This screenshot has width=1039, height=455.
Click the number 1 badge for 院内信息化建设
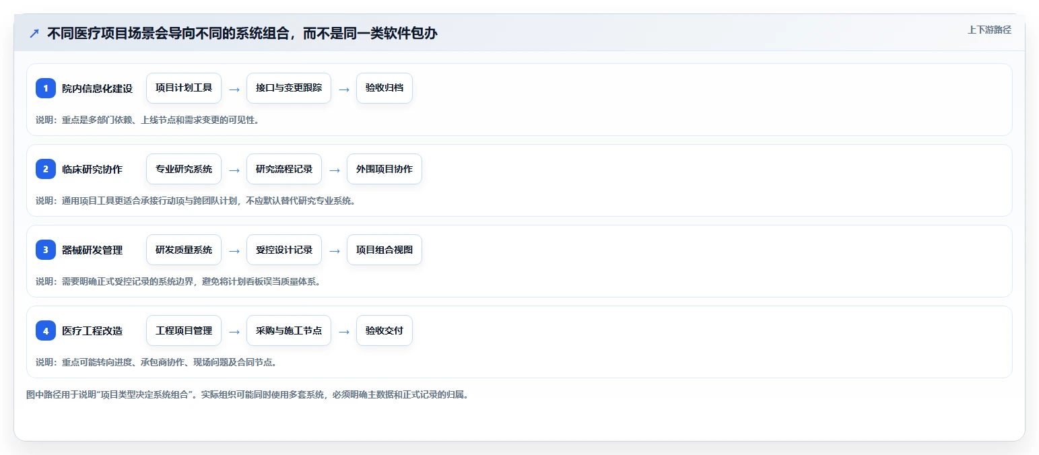(46, 88)
